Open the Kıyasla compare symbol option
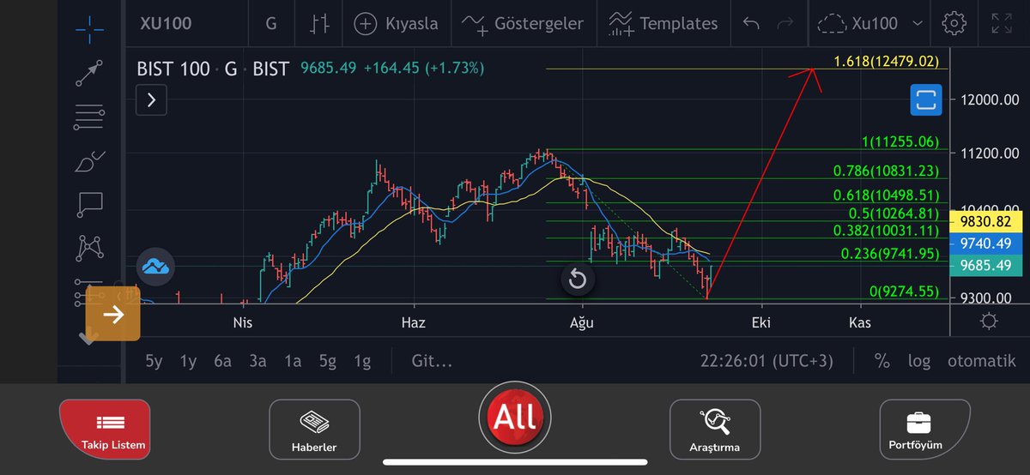 pos(397,23)
